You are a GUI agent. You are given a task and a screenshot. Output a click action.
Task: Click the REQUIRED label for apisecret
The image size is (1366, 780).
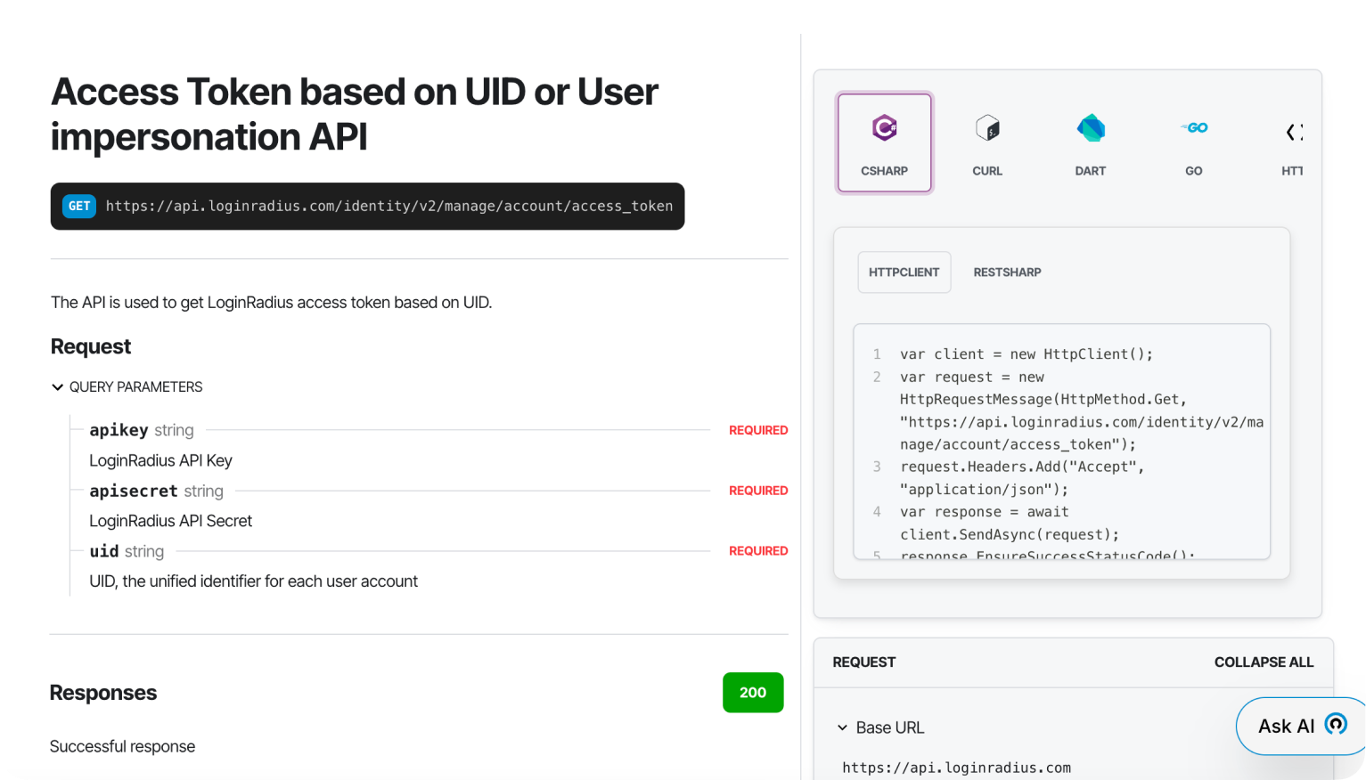tap(758, 491)
